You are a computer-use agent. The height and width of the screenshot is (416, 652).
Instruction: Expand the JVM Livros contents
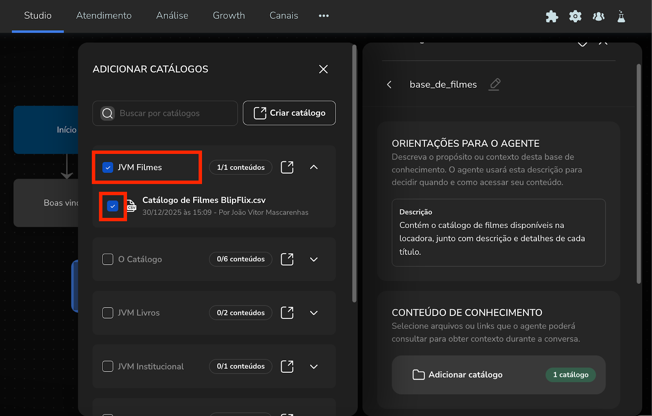(x=314, y=313)
